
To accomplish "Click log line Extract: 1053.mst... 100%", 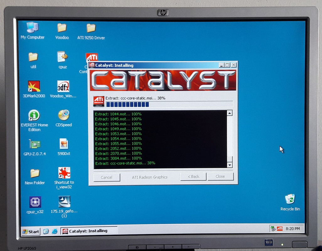I will (118, 134).
